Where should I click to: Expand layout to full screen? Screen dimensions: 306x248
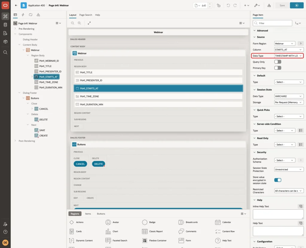coord(89,23)
